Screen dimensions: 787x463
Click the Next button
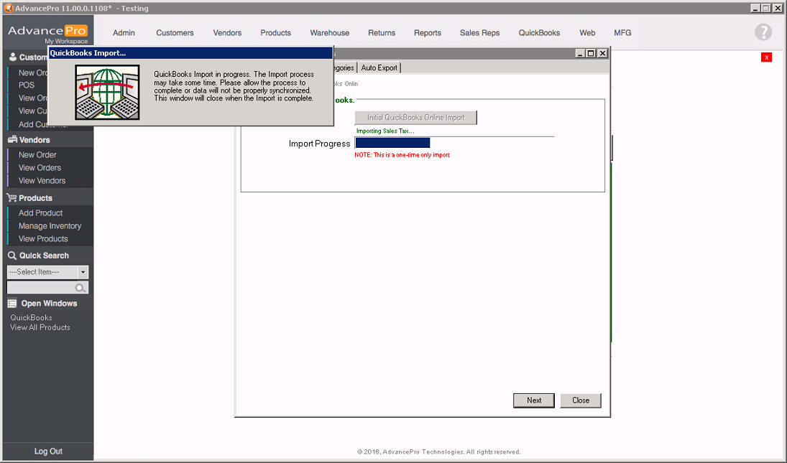tap(534, 401)
